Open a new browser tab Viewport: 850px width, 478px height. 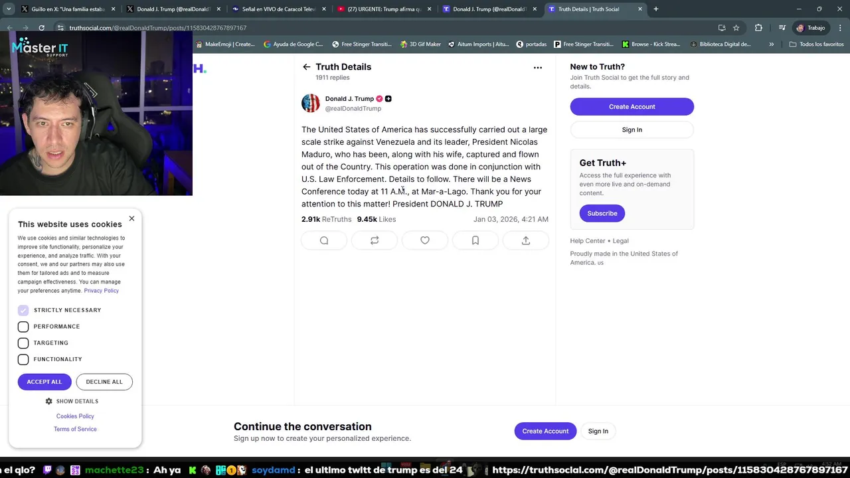655,9
